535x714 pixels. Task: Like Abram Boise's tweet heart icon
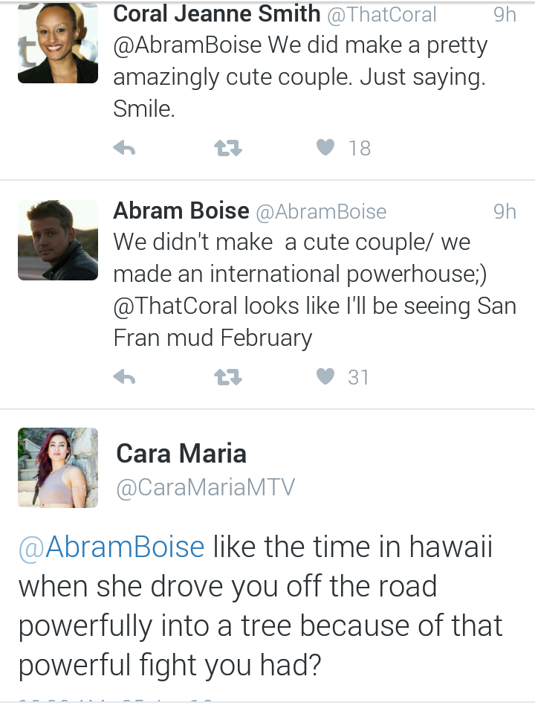[325, 376]
